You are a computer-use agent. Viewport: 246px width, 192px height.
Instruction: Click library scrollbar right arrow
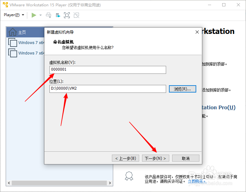[110, 183]
